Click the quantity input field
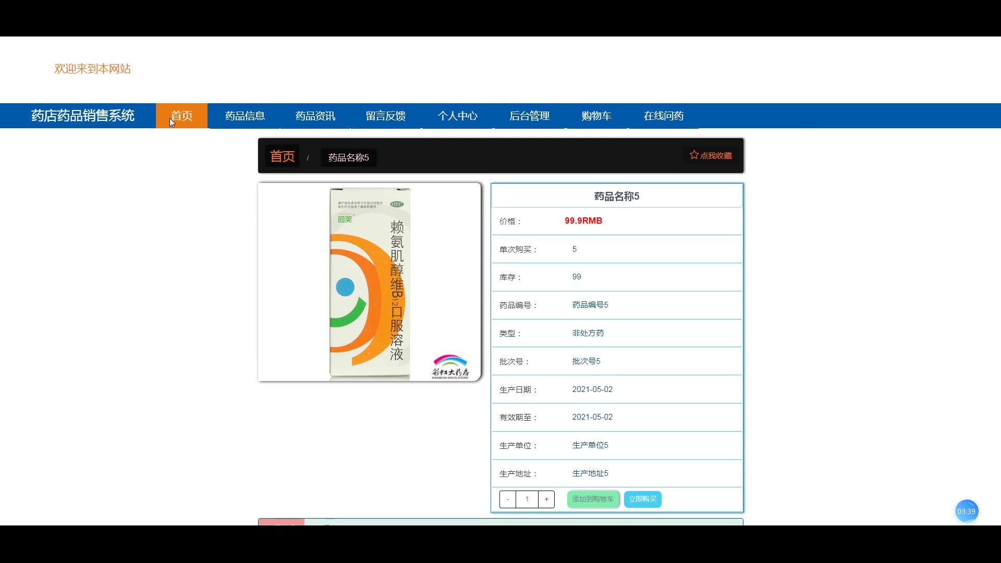The image size is (1001, 563). [x=527, y=499]
